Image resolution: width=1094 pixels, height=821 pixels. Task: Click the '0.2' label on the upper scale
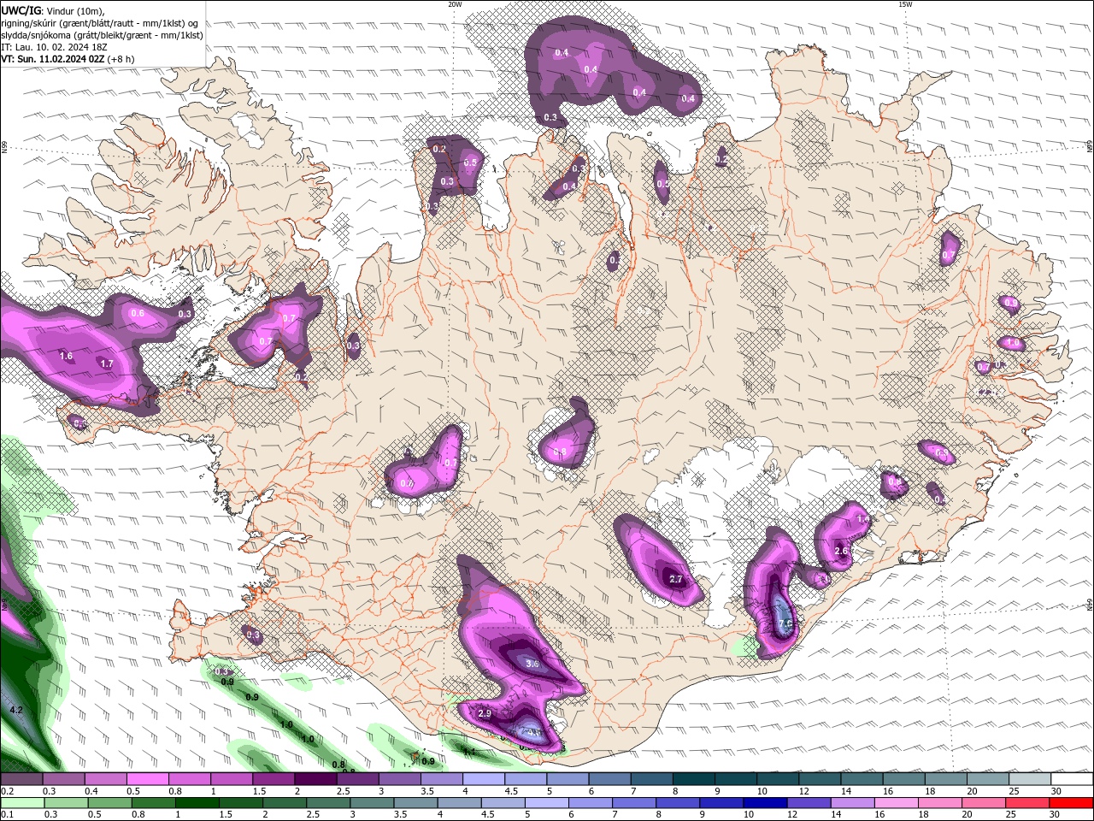pos(7,791)
